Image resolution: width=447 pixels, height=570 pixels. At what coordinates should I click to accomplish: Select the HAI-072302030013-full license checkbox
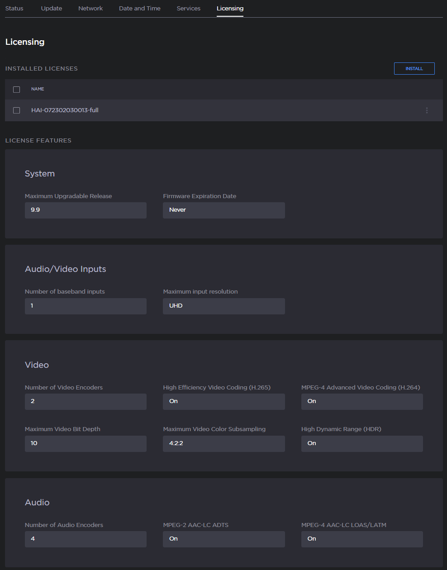pos(16,110)
